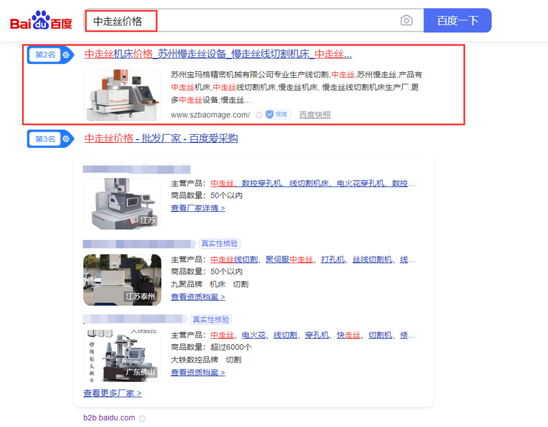Open the machine thumbnail labeled 广东佛山
Viewport: 548px width, 427px height.
tap(122, 355)
